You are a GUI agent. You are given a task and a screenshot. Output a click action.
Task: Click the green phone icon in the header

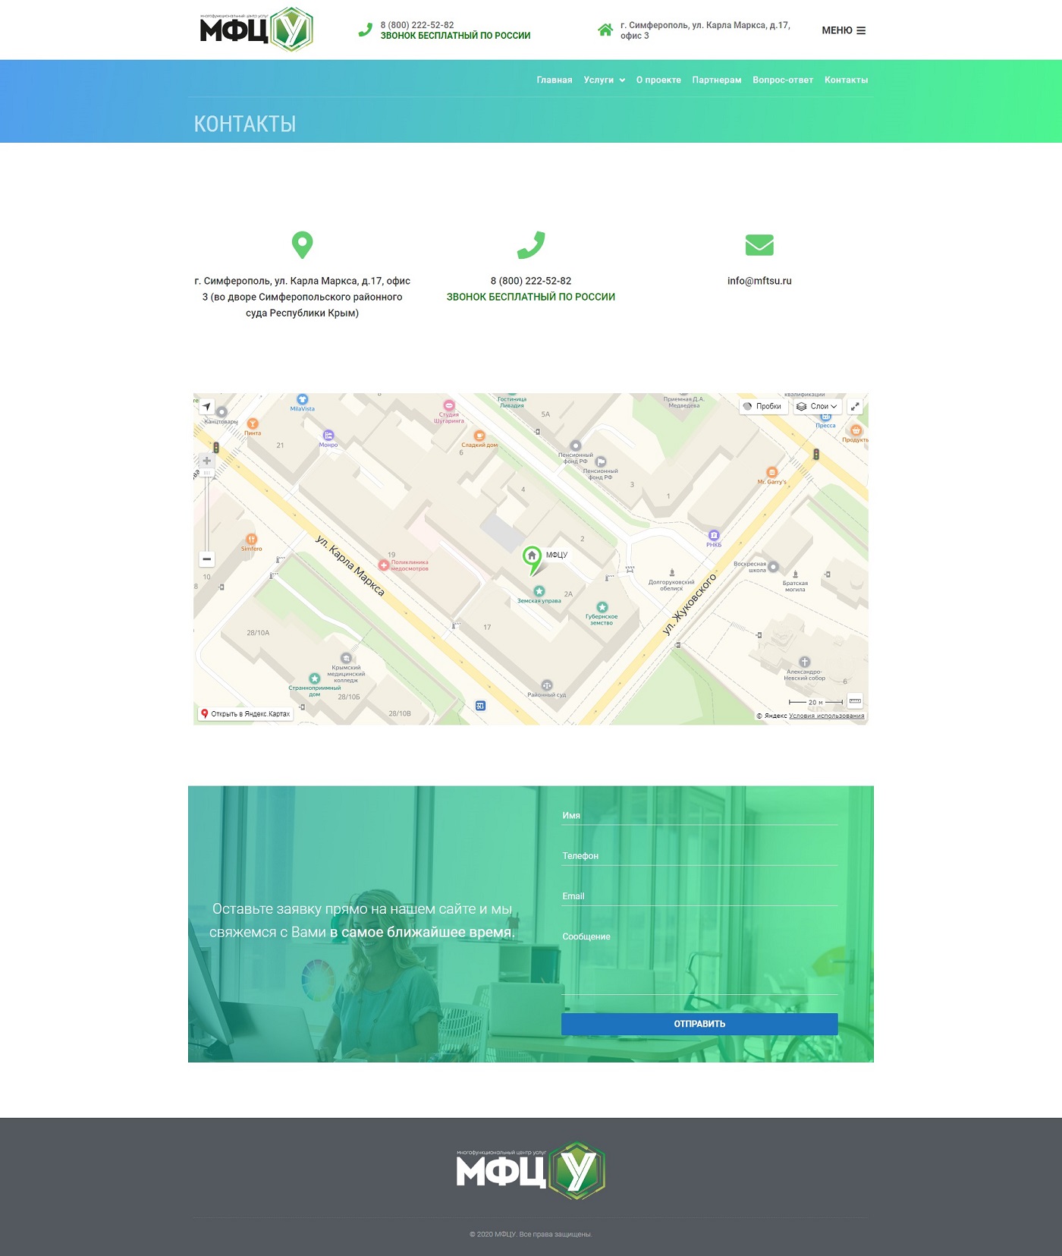tap(366, 30)
